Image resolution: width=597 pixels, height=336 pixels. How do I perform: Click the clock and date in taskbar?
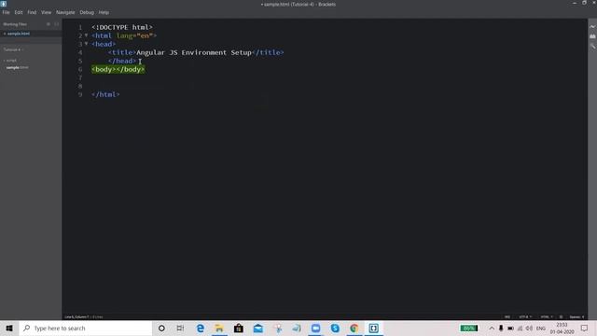pyautogui.click(x=562, y=328)
